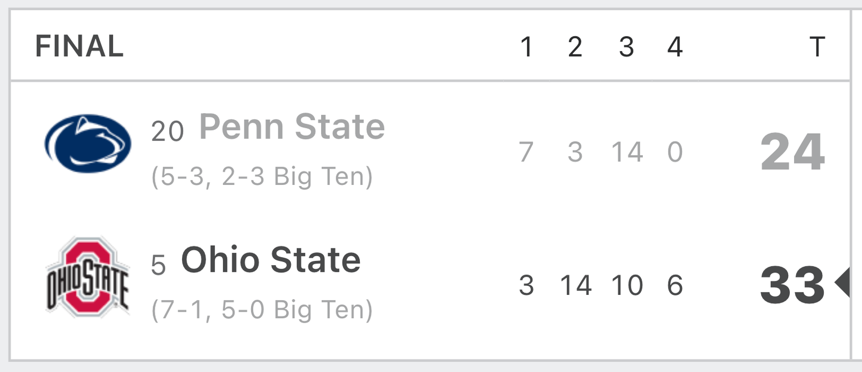The width and height of the screenshot is (862, 372).
Task: Select the quarter 3 column header
Action: point(626,47)
